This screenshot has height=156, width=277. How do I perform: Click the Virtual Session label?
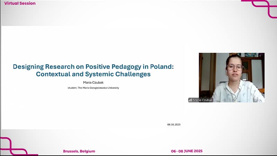coord(20,3)
